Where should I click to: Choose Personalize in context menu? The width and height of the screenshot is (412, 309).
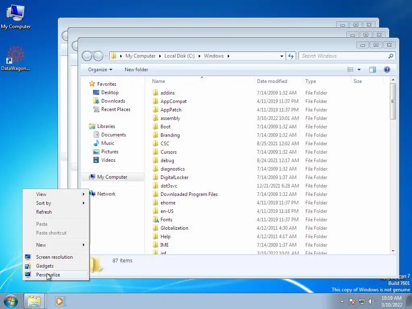click(56, 275)
